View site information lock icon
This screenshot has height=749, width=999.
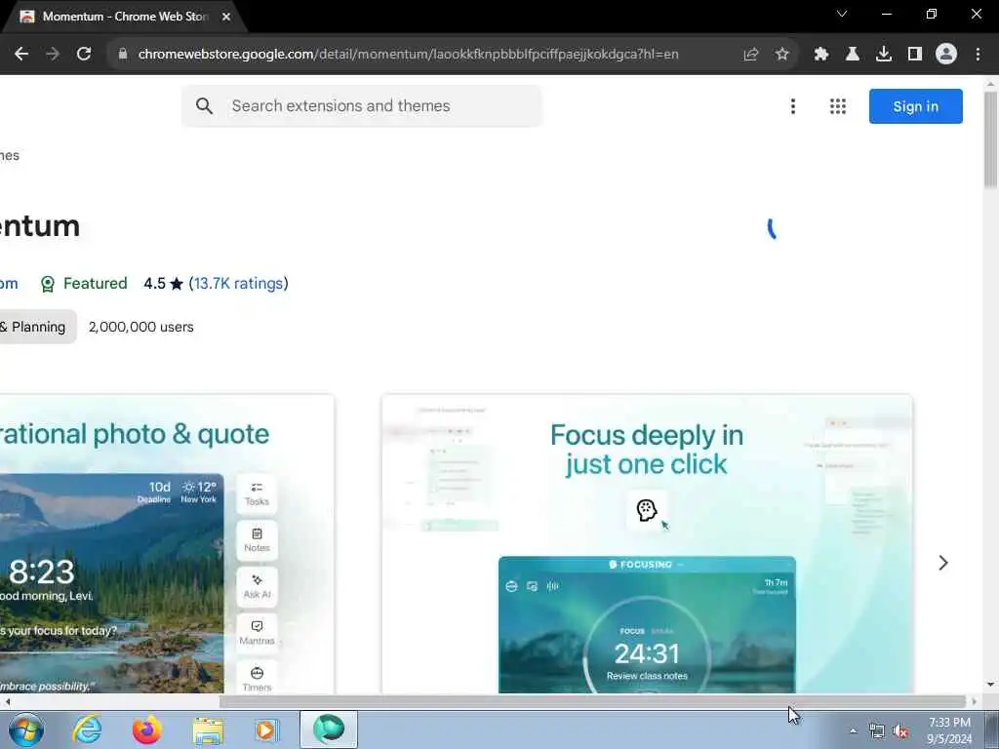pos(123,55)
